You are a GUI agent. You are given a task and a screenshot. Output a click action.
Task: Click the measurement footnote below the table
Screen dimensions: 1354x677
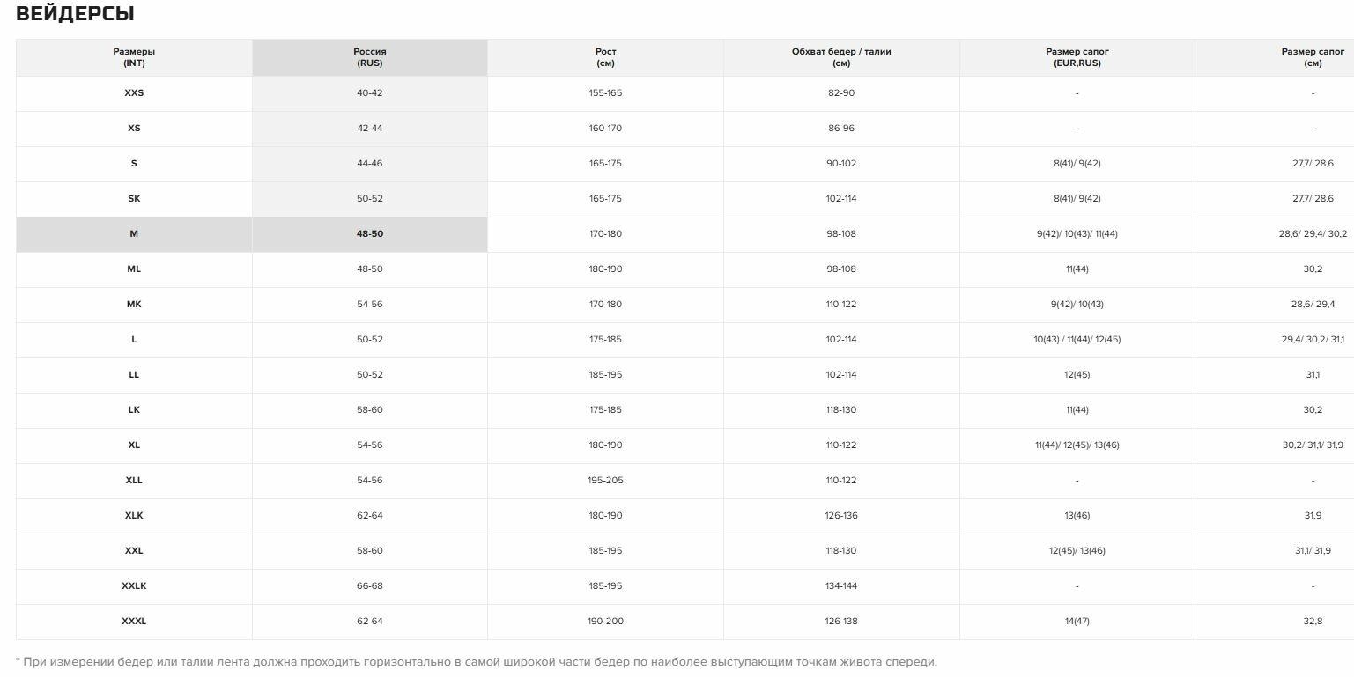tap(476, 662)
